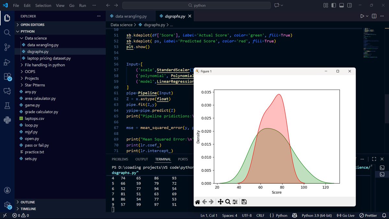Switch to the PORTS panel tab
Image resolution: width=389 pixels, height=219 pixels.
point(183,159)
